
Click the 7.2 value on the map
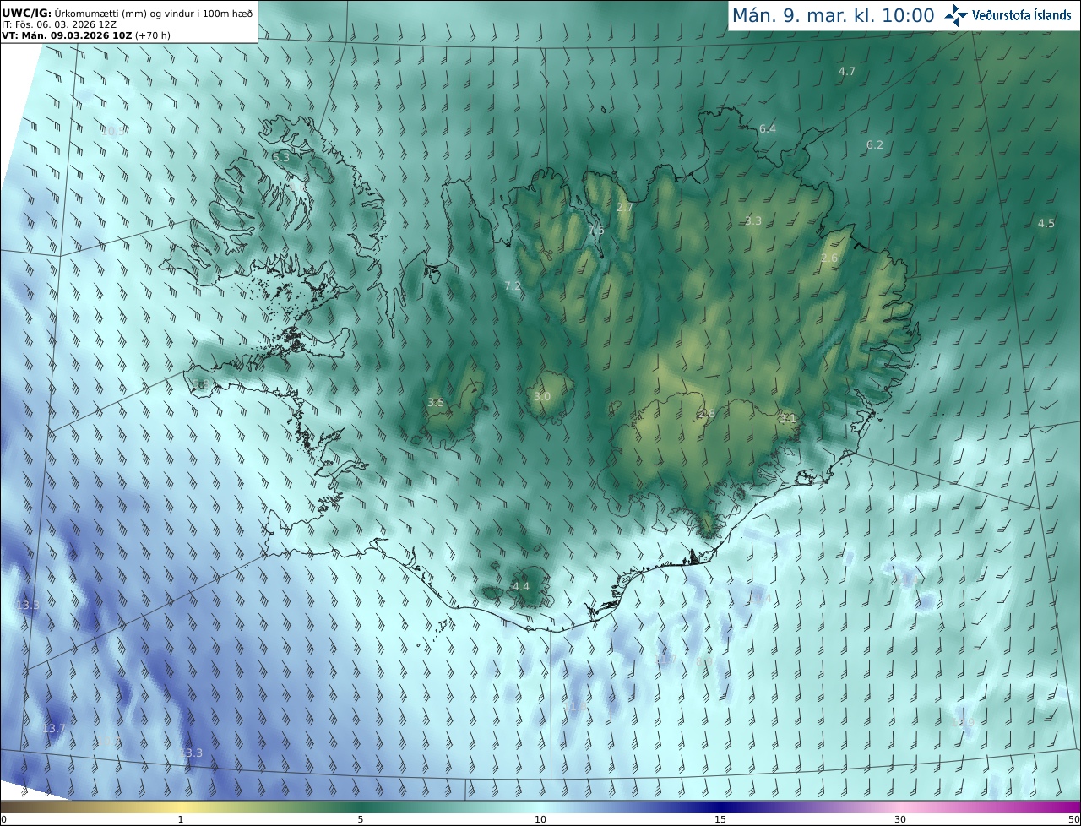[x=513, y=286]
